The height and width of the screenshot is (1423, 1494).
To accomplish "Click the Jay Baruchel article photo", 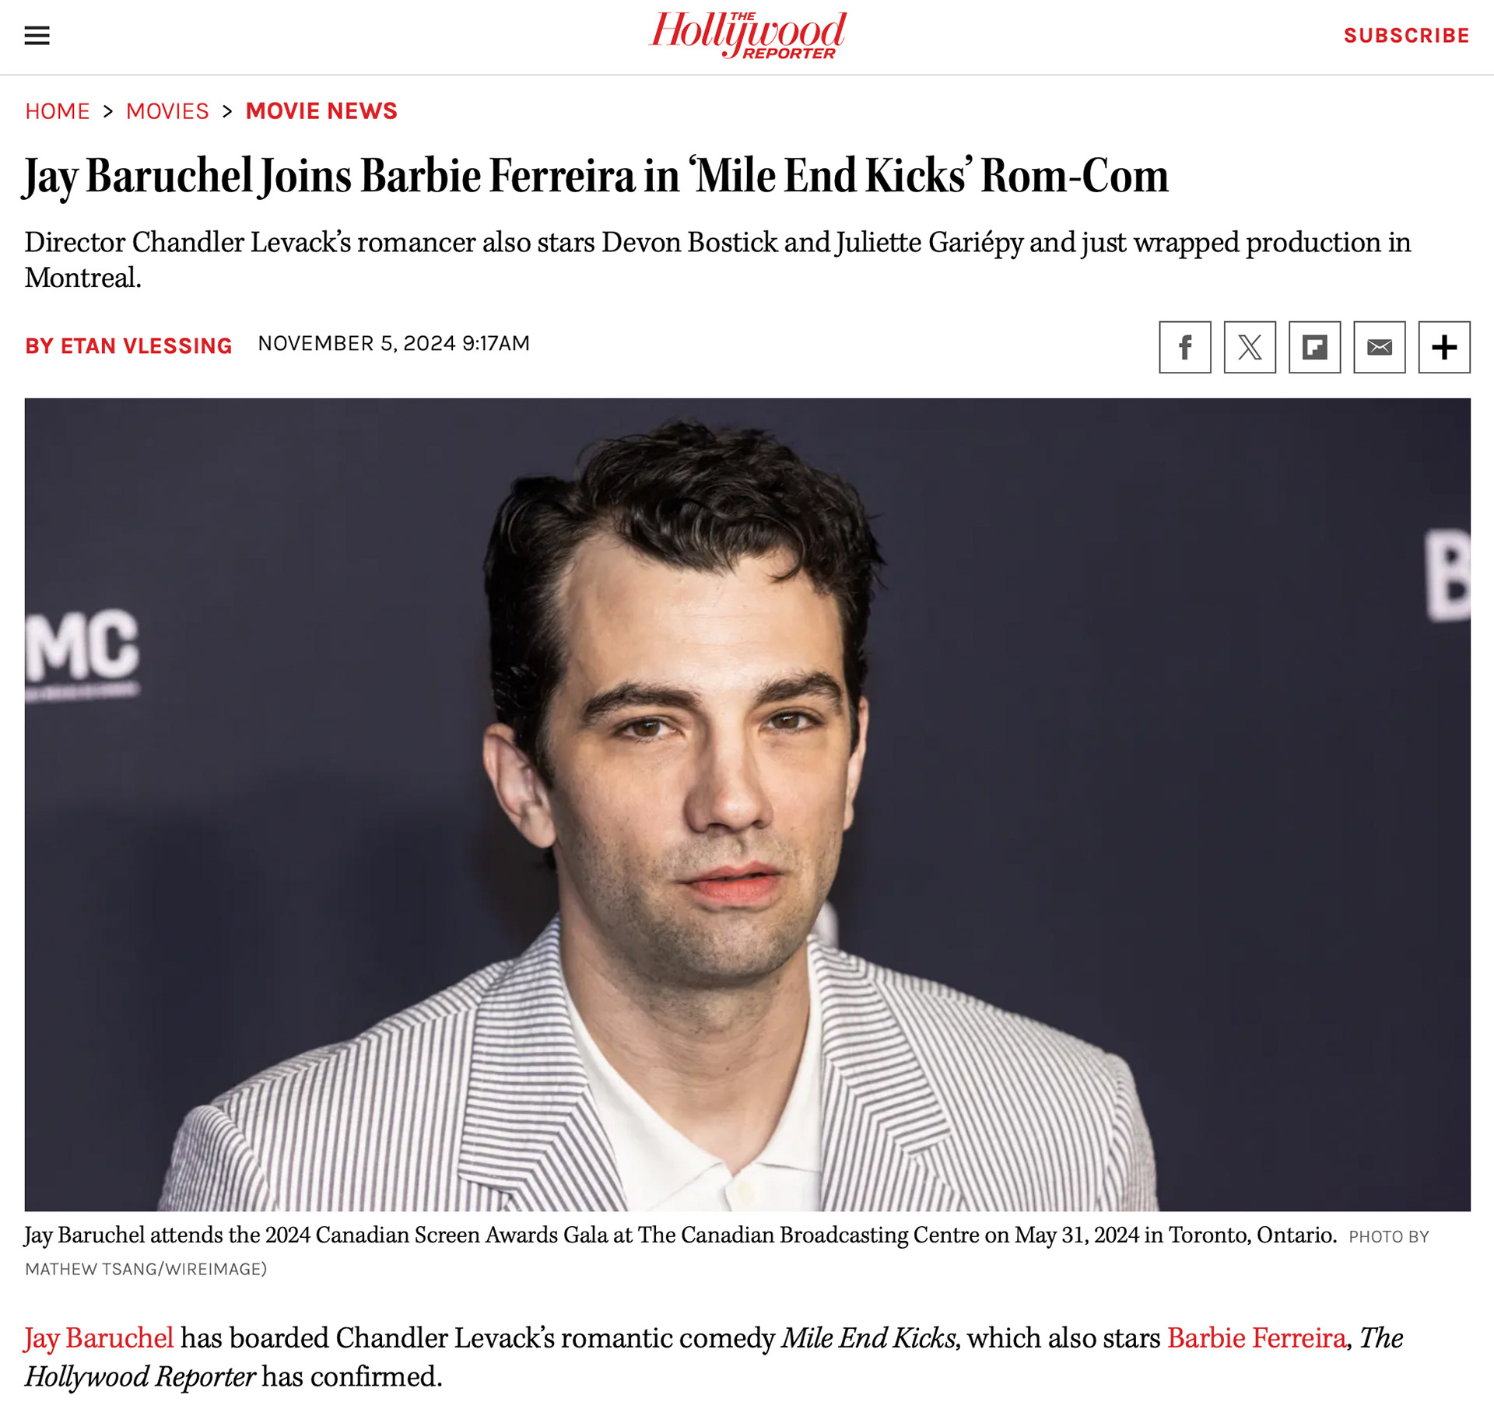I will pyautogui.click(x=747, y=804).
